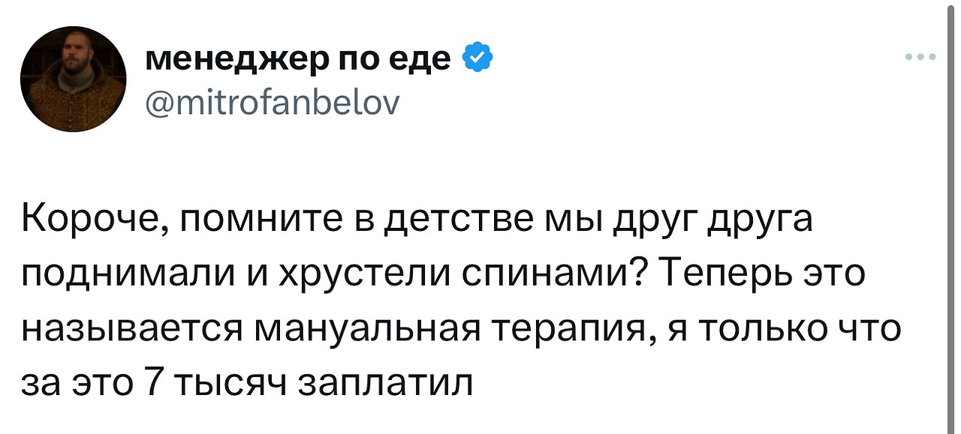Click the display name "менеджер по еде"

click(297, 59)
